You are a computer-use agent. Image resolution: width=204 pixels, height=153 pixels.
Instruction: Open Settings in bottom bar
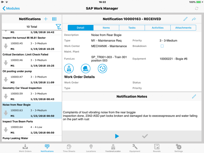click(x=178, y=148)
